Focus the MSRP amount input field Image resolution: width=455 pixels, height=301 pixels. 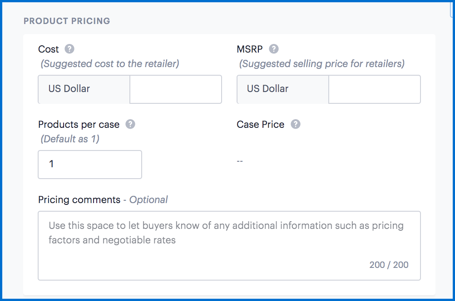[374, 89]
